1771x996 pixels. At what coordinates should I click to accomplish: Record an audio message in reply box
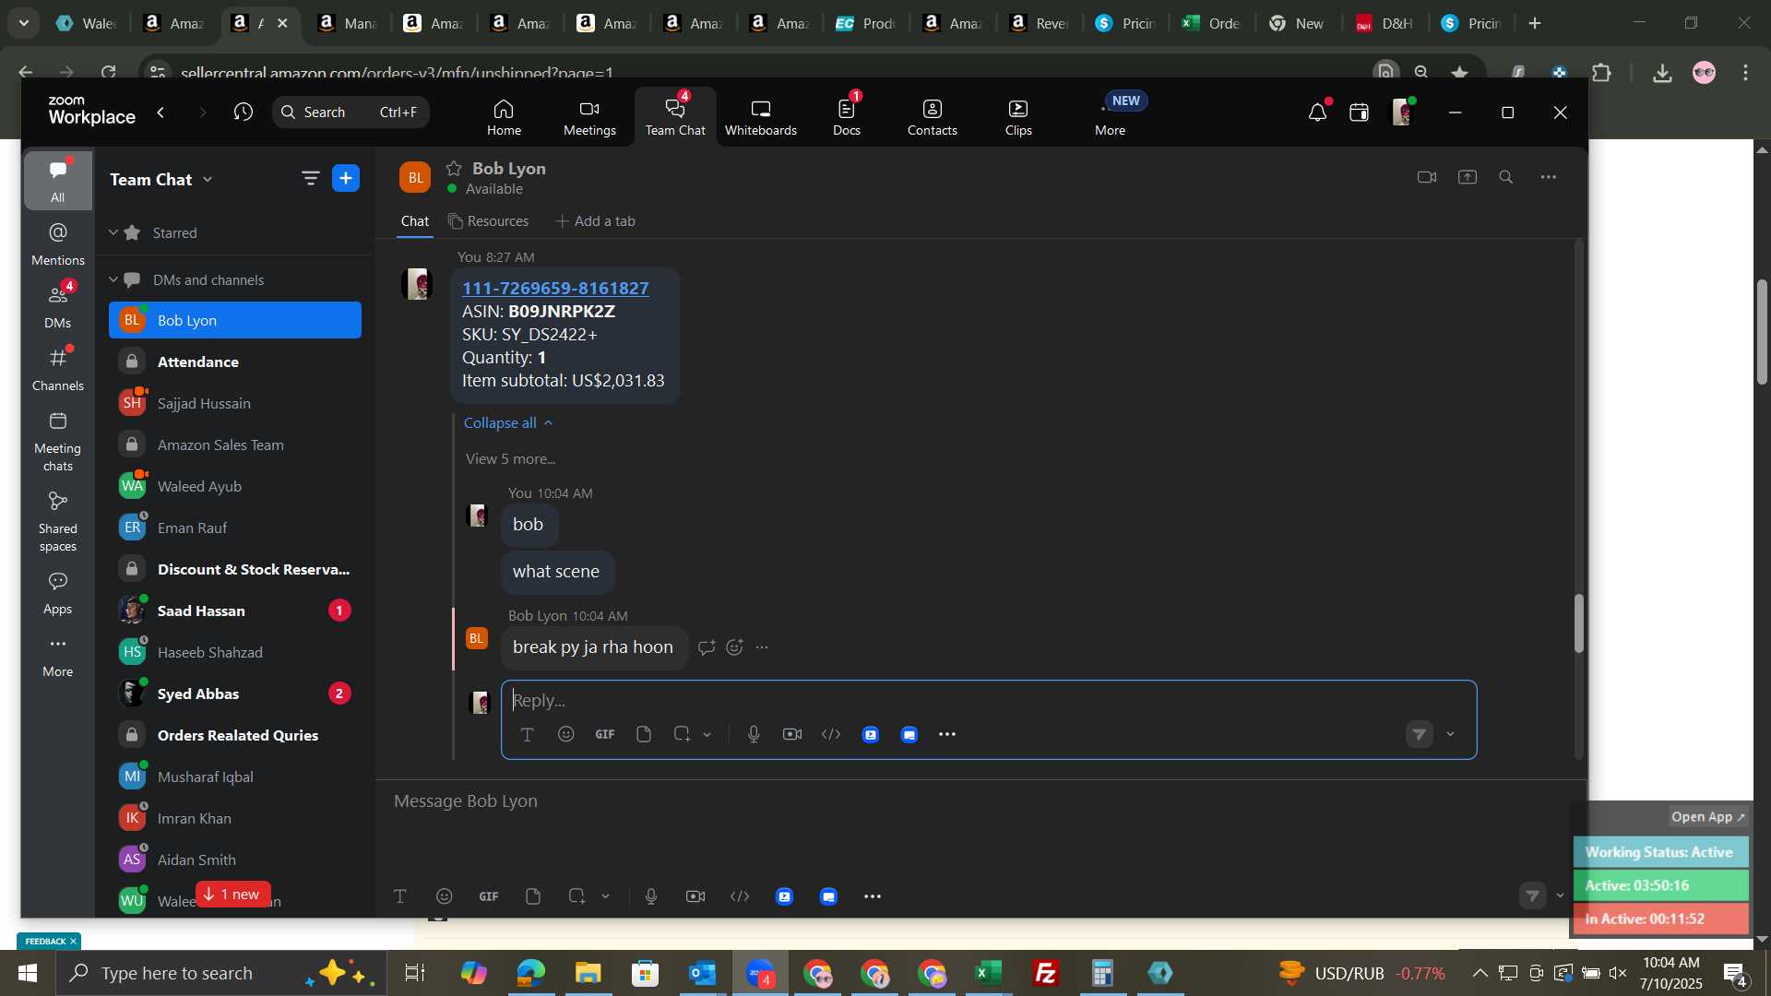[x=754, y=734]
